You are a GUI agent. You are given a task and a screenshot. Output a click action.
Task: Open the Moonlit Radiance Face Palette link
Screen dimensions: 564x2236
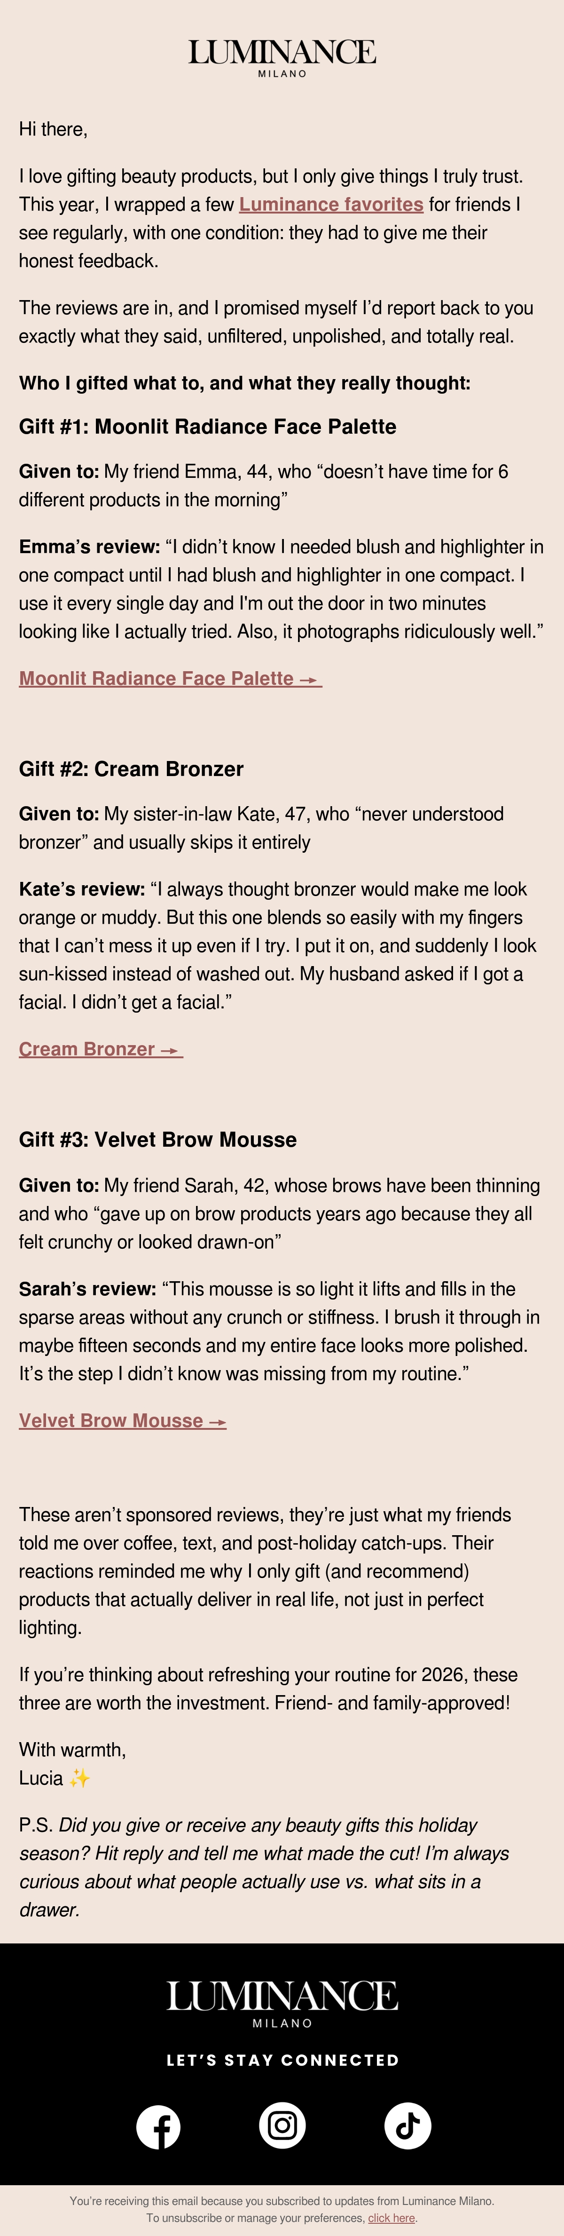tap(170, 678)
